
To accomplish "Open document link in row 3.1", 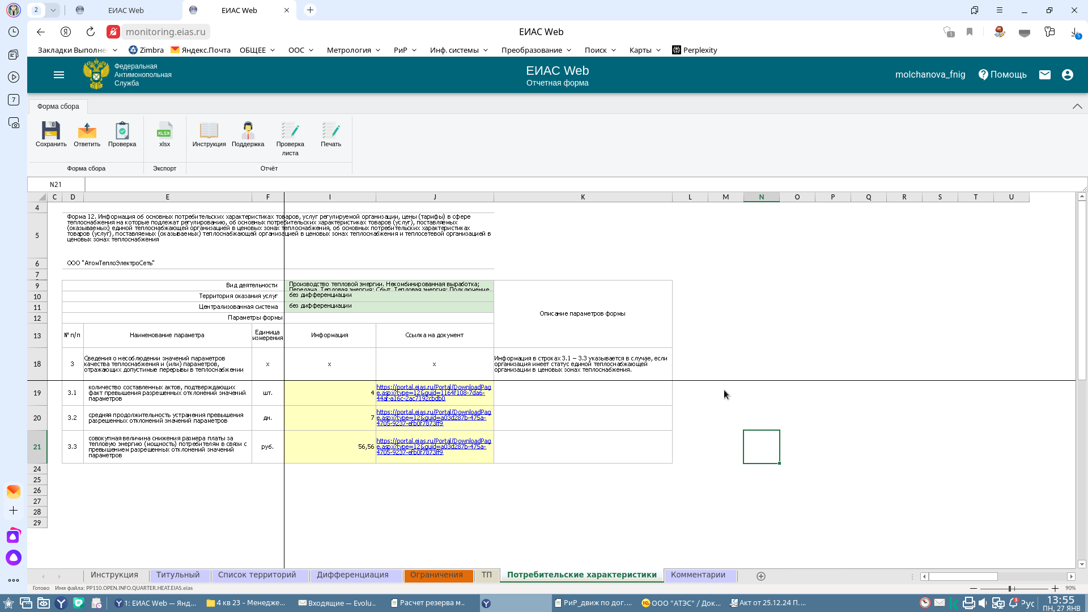I will 434,393.
